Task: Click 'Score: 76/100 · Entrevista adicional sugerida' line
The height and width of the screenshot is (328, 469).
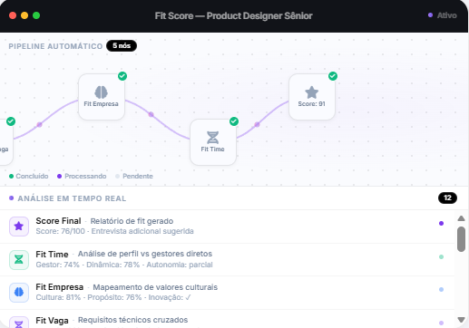Action: pyautogui.click(x=114, y=231)
